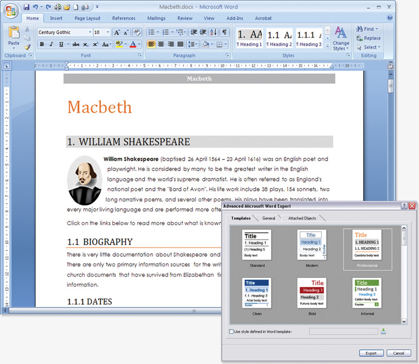Expand the Styles gallery More arrow
The width and height of the screenshot is (419, 364).
(x=327, y=46)
